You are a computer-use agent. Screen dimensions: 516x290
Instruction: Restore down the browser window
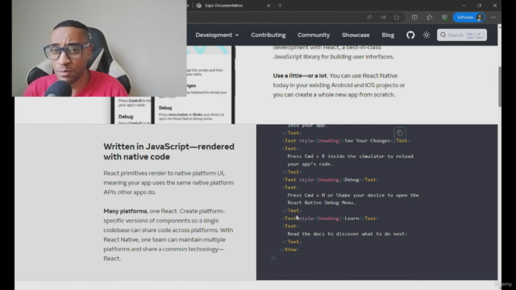pyautogui.click(x=479, y=6)
